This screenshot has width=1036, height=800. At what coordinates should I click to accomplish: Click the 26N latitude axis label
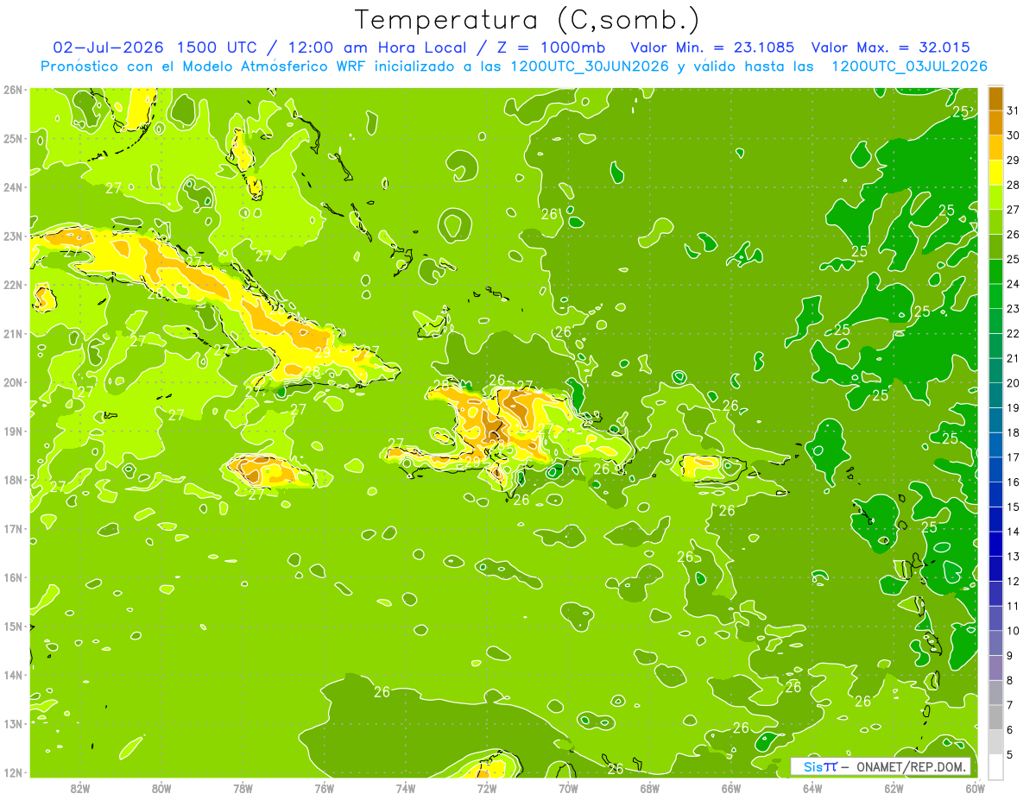point(13,89)
